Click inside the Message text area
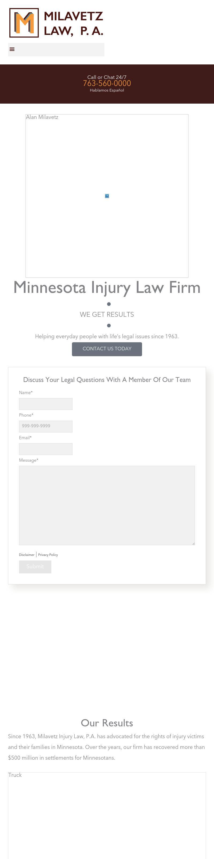 [107, 505]
